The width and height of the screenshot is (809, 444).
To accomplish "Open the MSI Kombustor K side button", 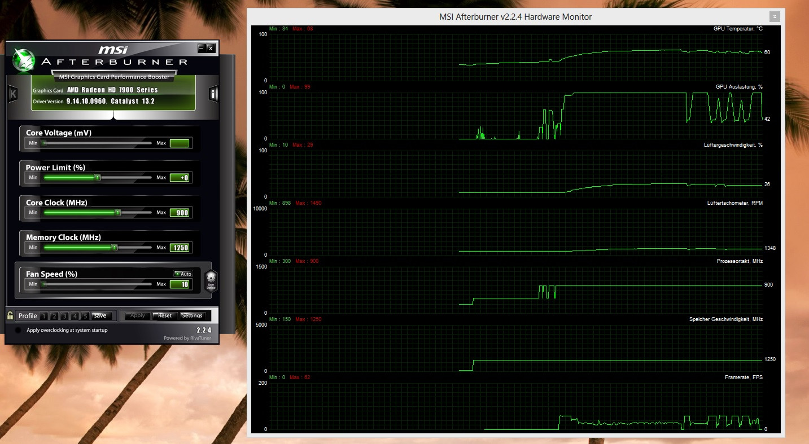I will tap(12, 94).
